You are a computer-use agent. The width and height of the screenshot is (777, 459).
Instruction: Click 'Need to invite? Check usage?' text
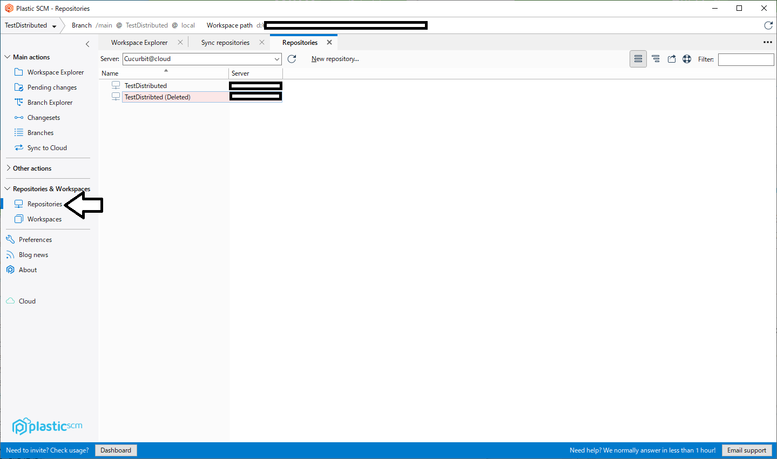click(x=48, y=450)
